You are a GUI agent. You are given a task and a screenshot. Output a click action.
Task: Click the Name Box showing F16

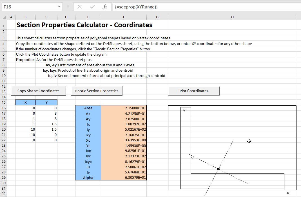[x=28, y=7]
